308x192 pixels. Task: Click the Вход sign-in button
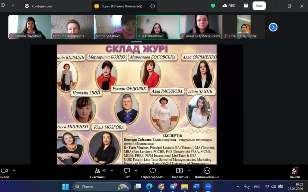click(x=259, y=6)
